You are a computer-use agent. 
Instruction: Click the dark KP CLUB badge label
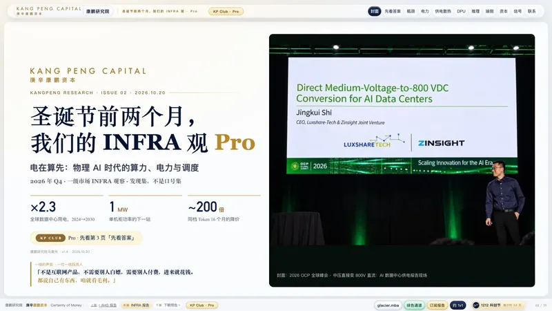click(x=50, y=238)
